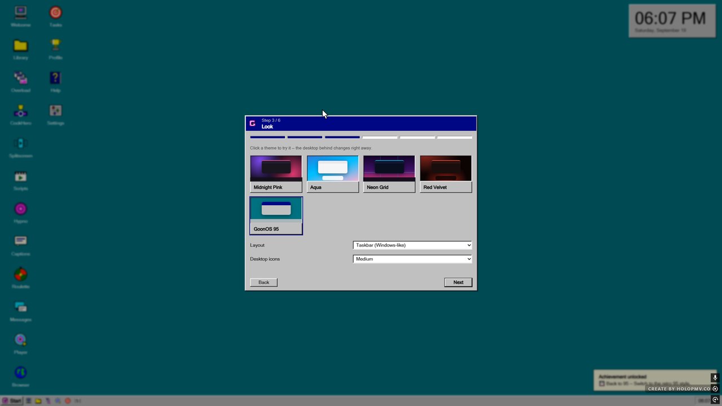Viewport: 722px width, 406px height.
Task: Open the Library folder icon
Action: tap(20, 49)
